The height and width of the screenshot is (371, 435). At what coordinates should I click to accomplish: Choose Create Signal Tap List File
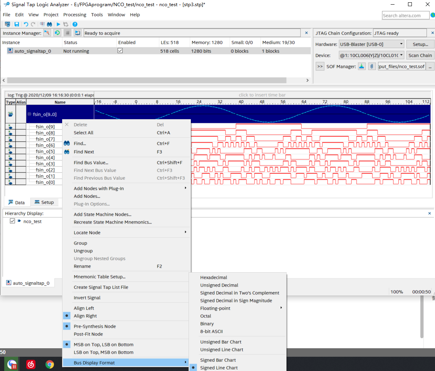tap(101, 287)
